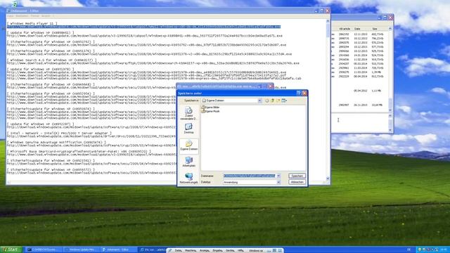450x253 pixels.
Task: Click the row dated 14.01.2014
Action: tap(361, 55)
